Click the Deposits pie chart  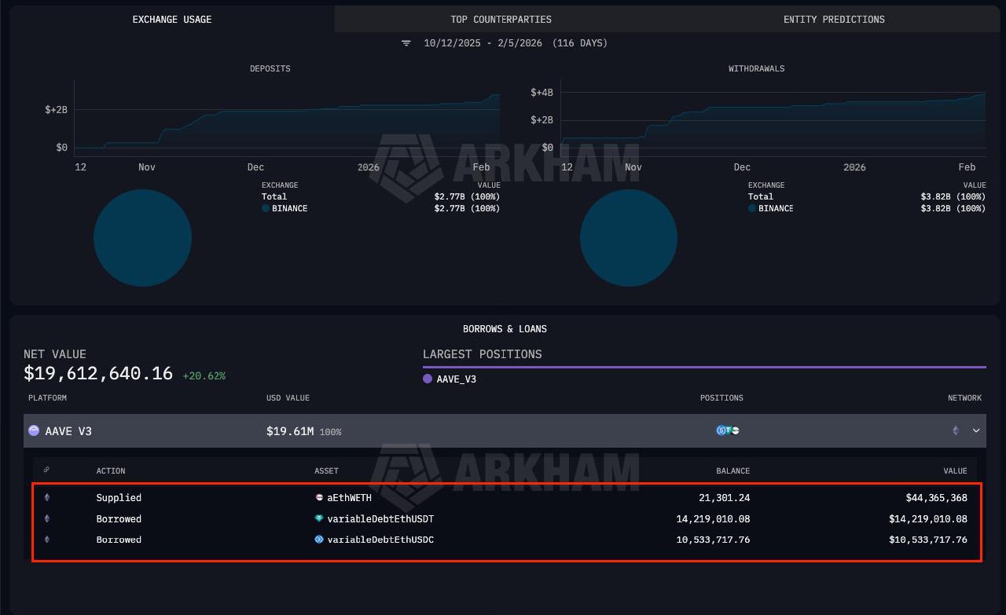tap(142, 238)
